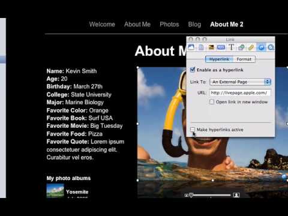Toggle Make hyperlinks active checkbox
Viewport: 288px width, 216px height.
(x=193, y=130)
